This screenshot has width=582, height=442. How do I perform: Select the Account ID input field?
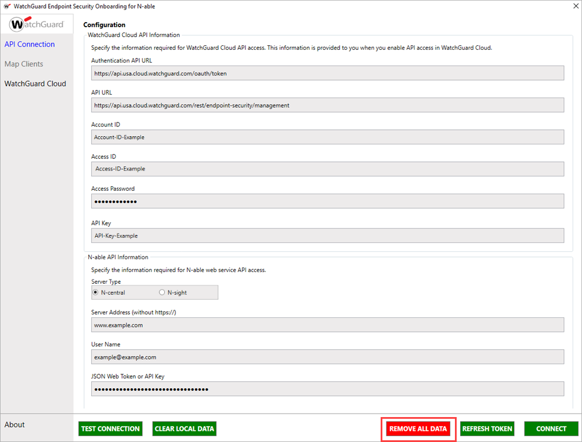(x=327, y=136)
